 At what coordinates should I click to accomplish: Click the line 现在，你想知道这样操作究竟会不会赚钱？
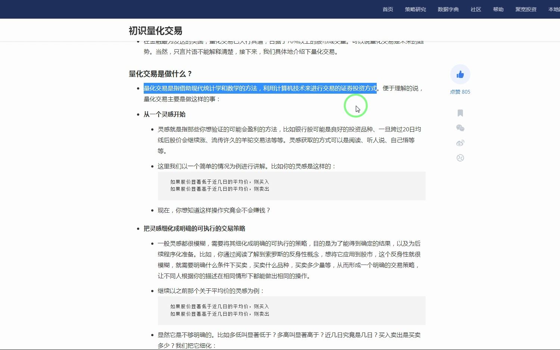[x=214, y=210]
